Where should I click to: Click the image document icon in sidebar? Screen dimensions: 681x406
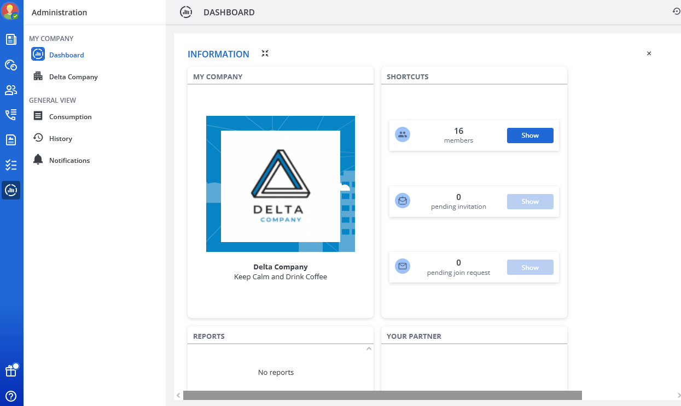11,140
